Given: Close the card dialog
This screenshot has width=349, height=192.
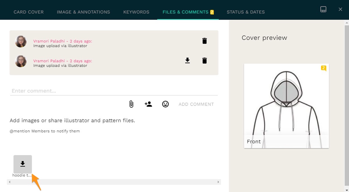Looking at the screenshot, I should tap(340, 9).
